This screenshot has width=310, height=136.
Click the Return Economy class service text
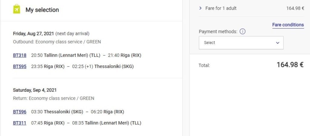54,98
